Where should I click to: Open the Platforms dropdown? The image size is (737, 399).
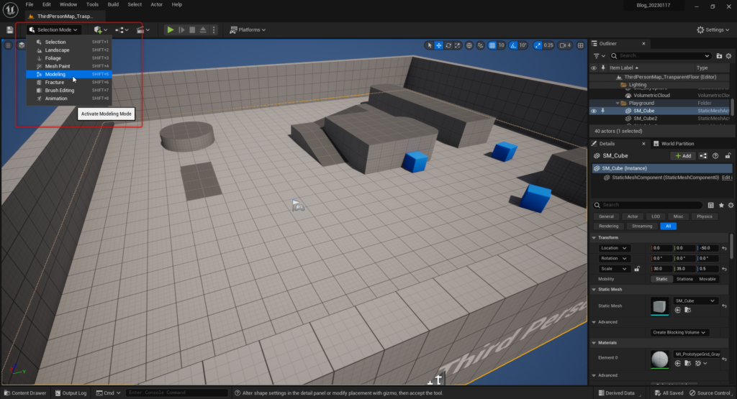pos(248,29)
